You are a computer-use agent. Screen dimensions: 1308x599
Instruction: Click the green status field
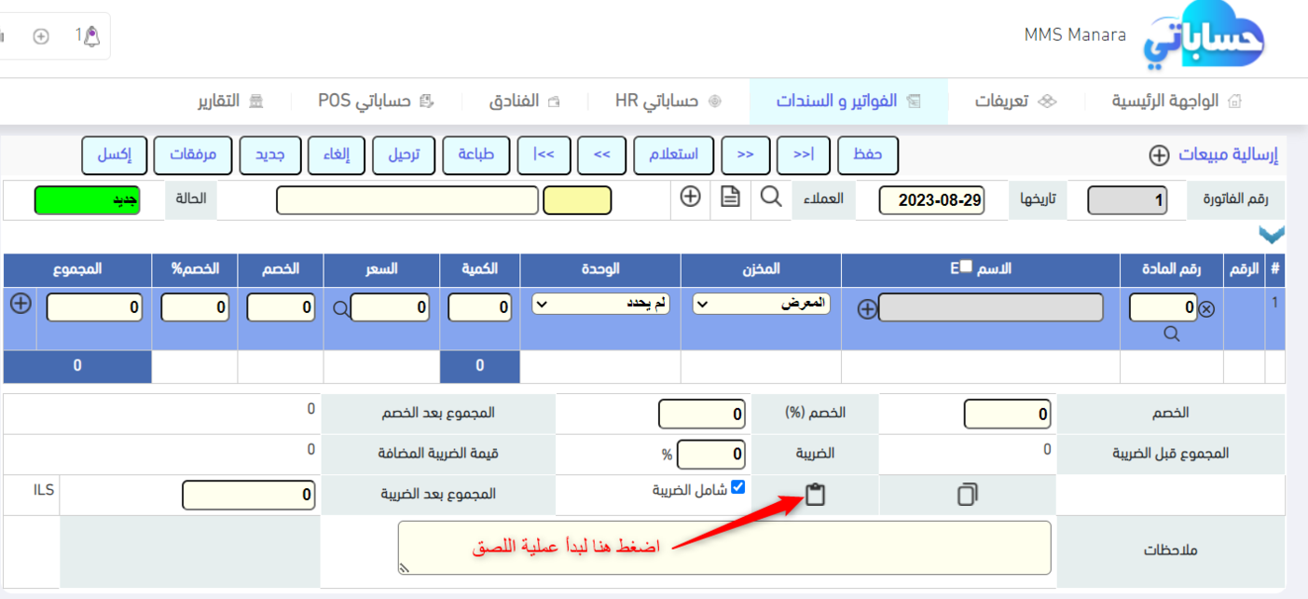88,200
